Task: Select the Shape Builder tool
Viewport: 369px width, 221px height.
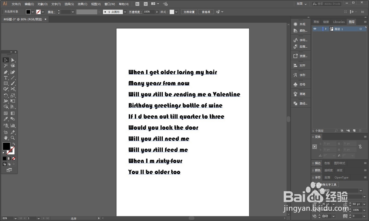Action: click(6, 107)
